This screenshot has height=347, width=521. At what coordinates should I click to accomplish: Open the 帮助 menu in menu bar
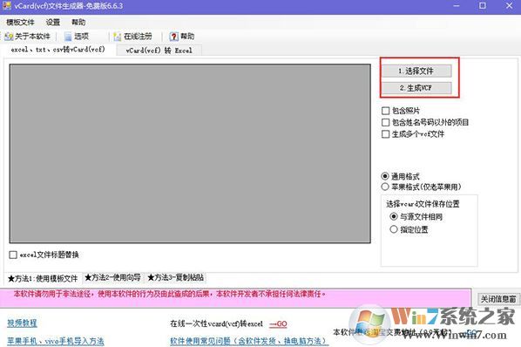tap(78, 23)
